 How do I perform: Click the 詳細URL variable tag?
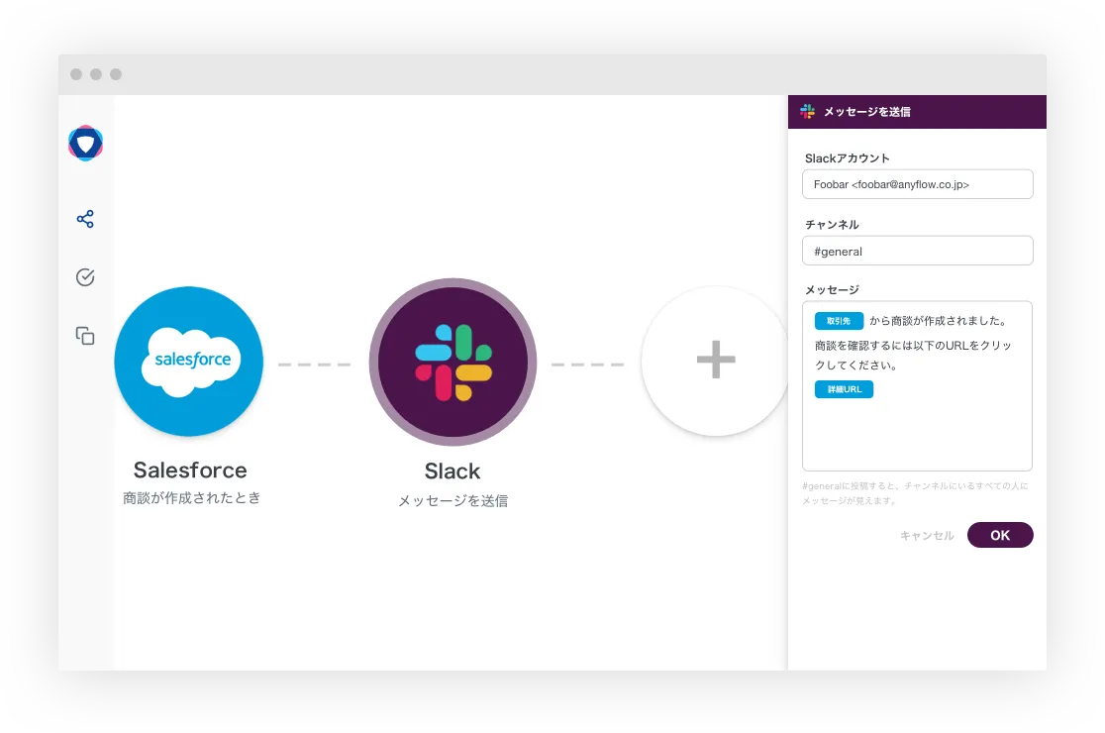coord(844,389)
